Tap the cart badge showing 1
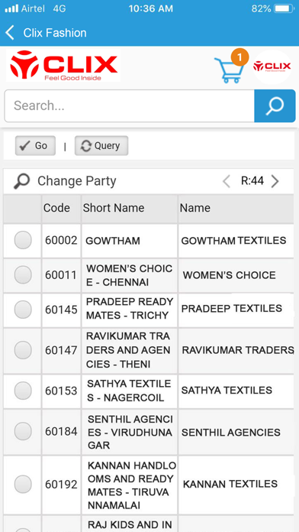Image resolution: width=299 pixels, height=532 pixels. pyautogui.click(x=240, y=57)
